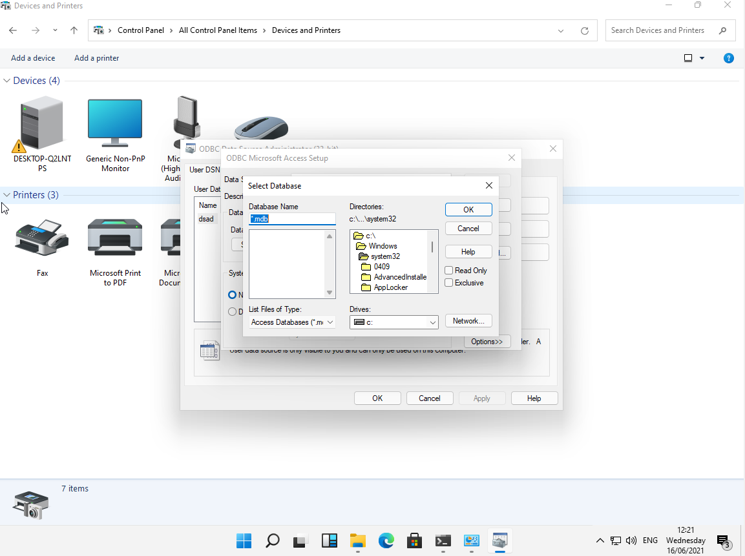
Task: Open Task View on taskbar
Action: (300, 541)
